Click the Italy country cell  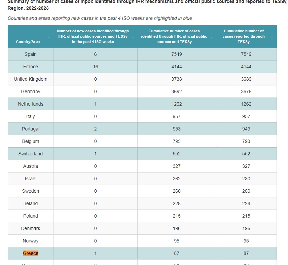point(31,116)
